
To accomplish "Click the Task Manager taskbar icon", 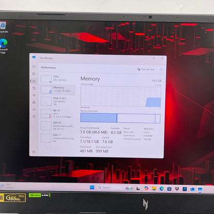I will click(x=200, y=189).
